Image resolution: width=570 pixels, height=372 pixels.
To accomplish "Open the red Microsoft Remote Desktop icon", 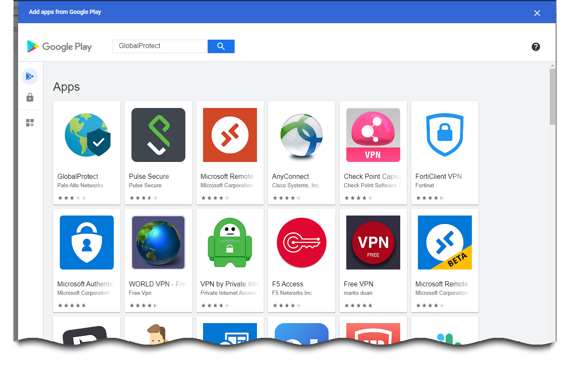I will 230,135.
